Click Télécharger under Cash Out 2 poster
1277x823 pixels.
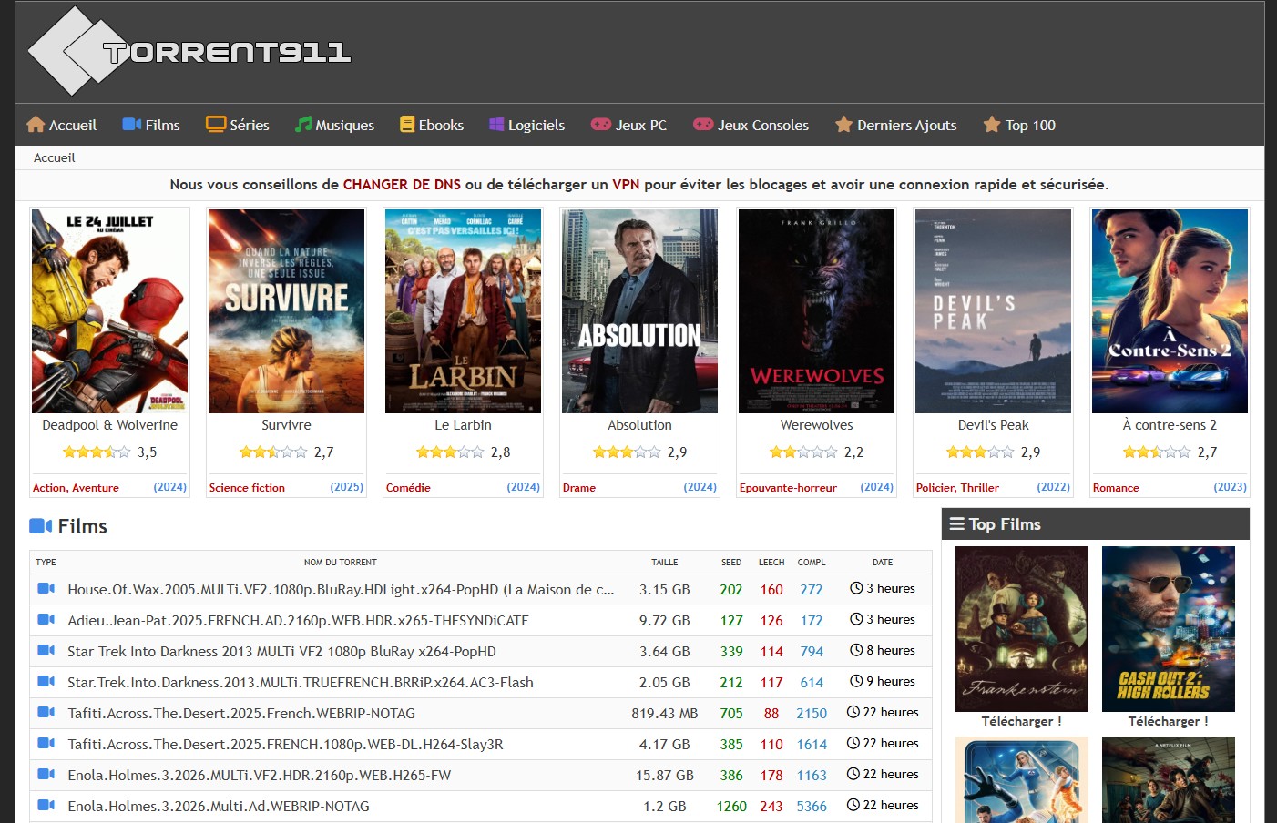pyautogui.click(x=1169, y=721)
